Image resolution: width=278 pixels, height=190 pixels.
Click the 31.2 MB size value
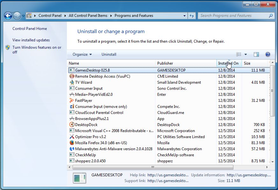click(258, 100)
